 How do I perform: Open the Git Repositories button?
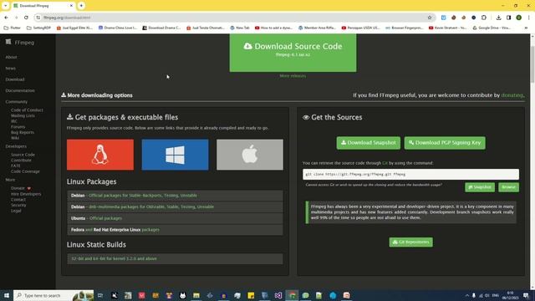point(410,242)
